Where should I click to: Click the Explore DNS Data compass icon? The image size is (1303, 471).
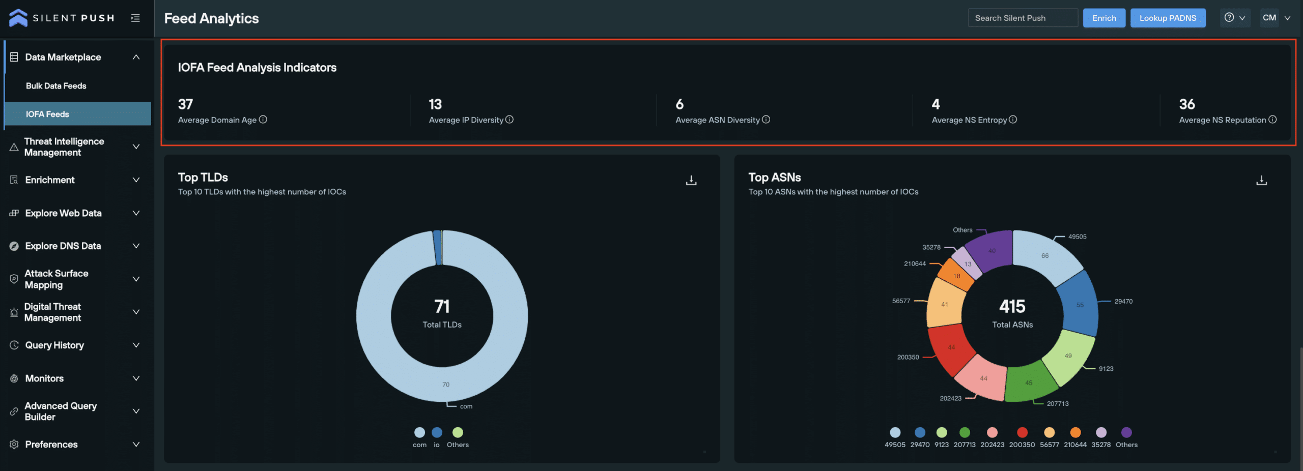coord(14,246)
